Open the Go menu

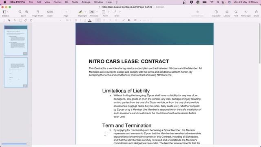pos(66,2)
